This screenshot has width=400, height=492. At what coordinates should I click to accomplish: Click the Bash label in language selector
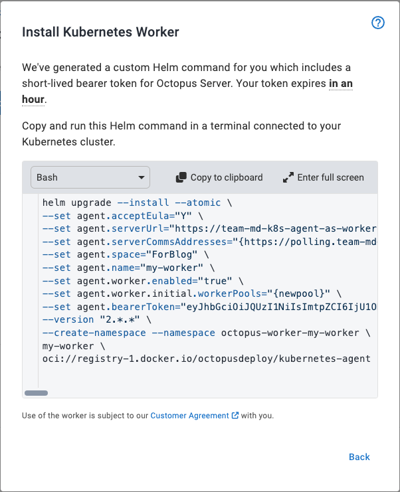pos(47,177)
